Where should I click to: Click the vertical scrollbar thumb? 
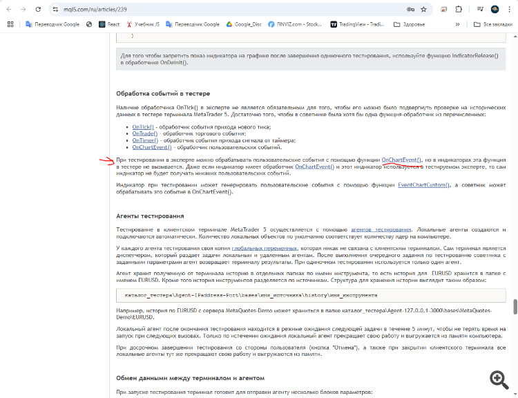pyautogui.click(x=515, y=307)
